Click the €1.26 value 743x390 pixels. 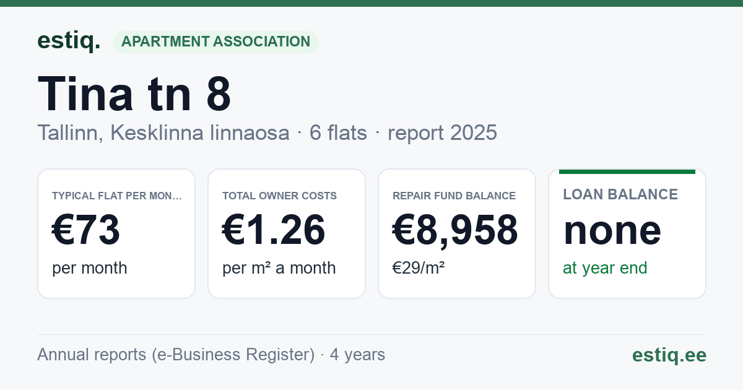pos(274,230)
